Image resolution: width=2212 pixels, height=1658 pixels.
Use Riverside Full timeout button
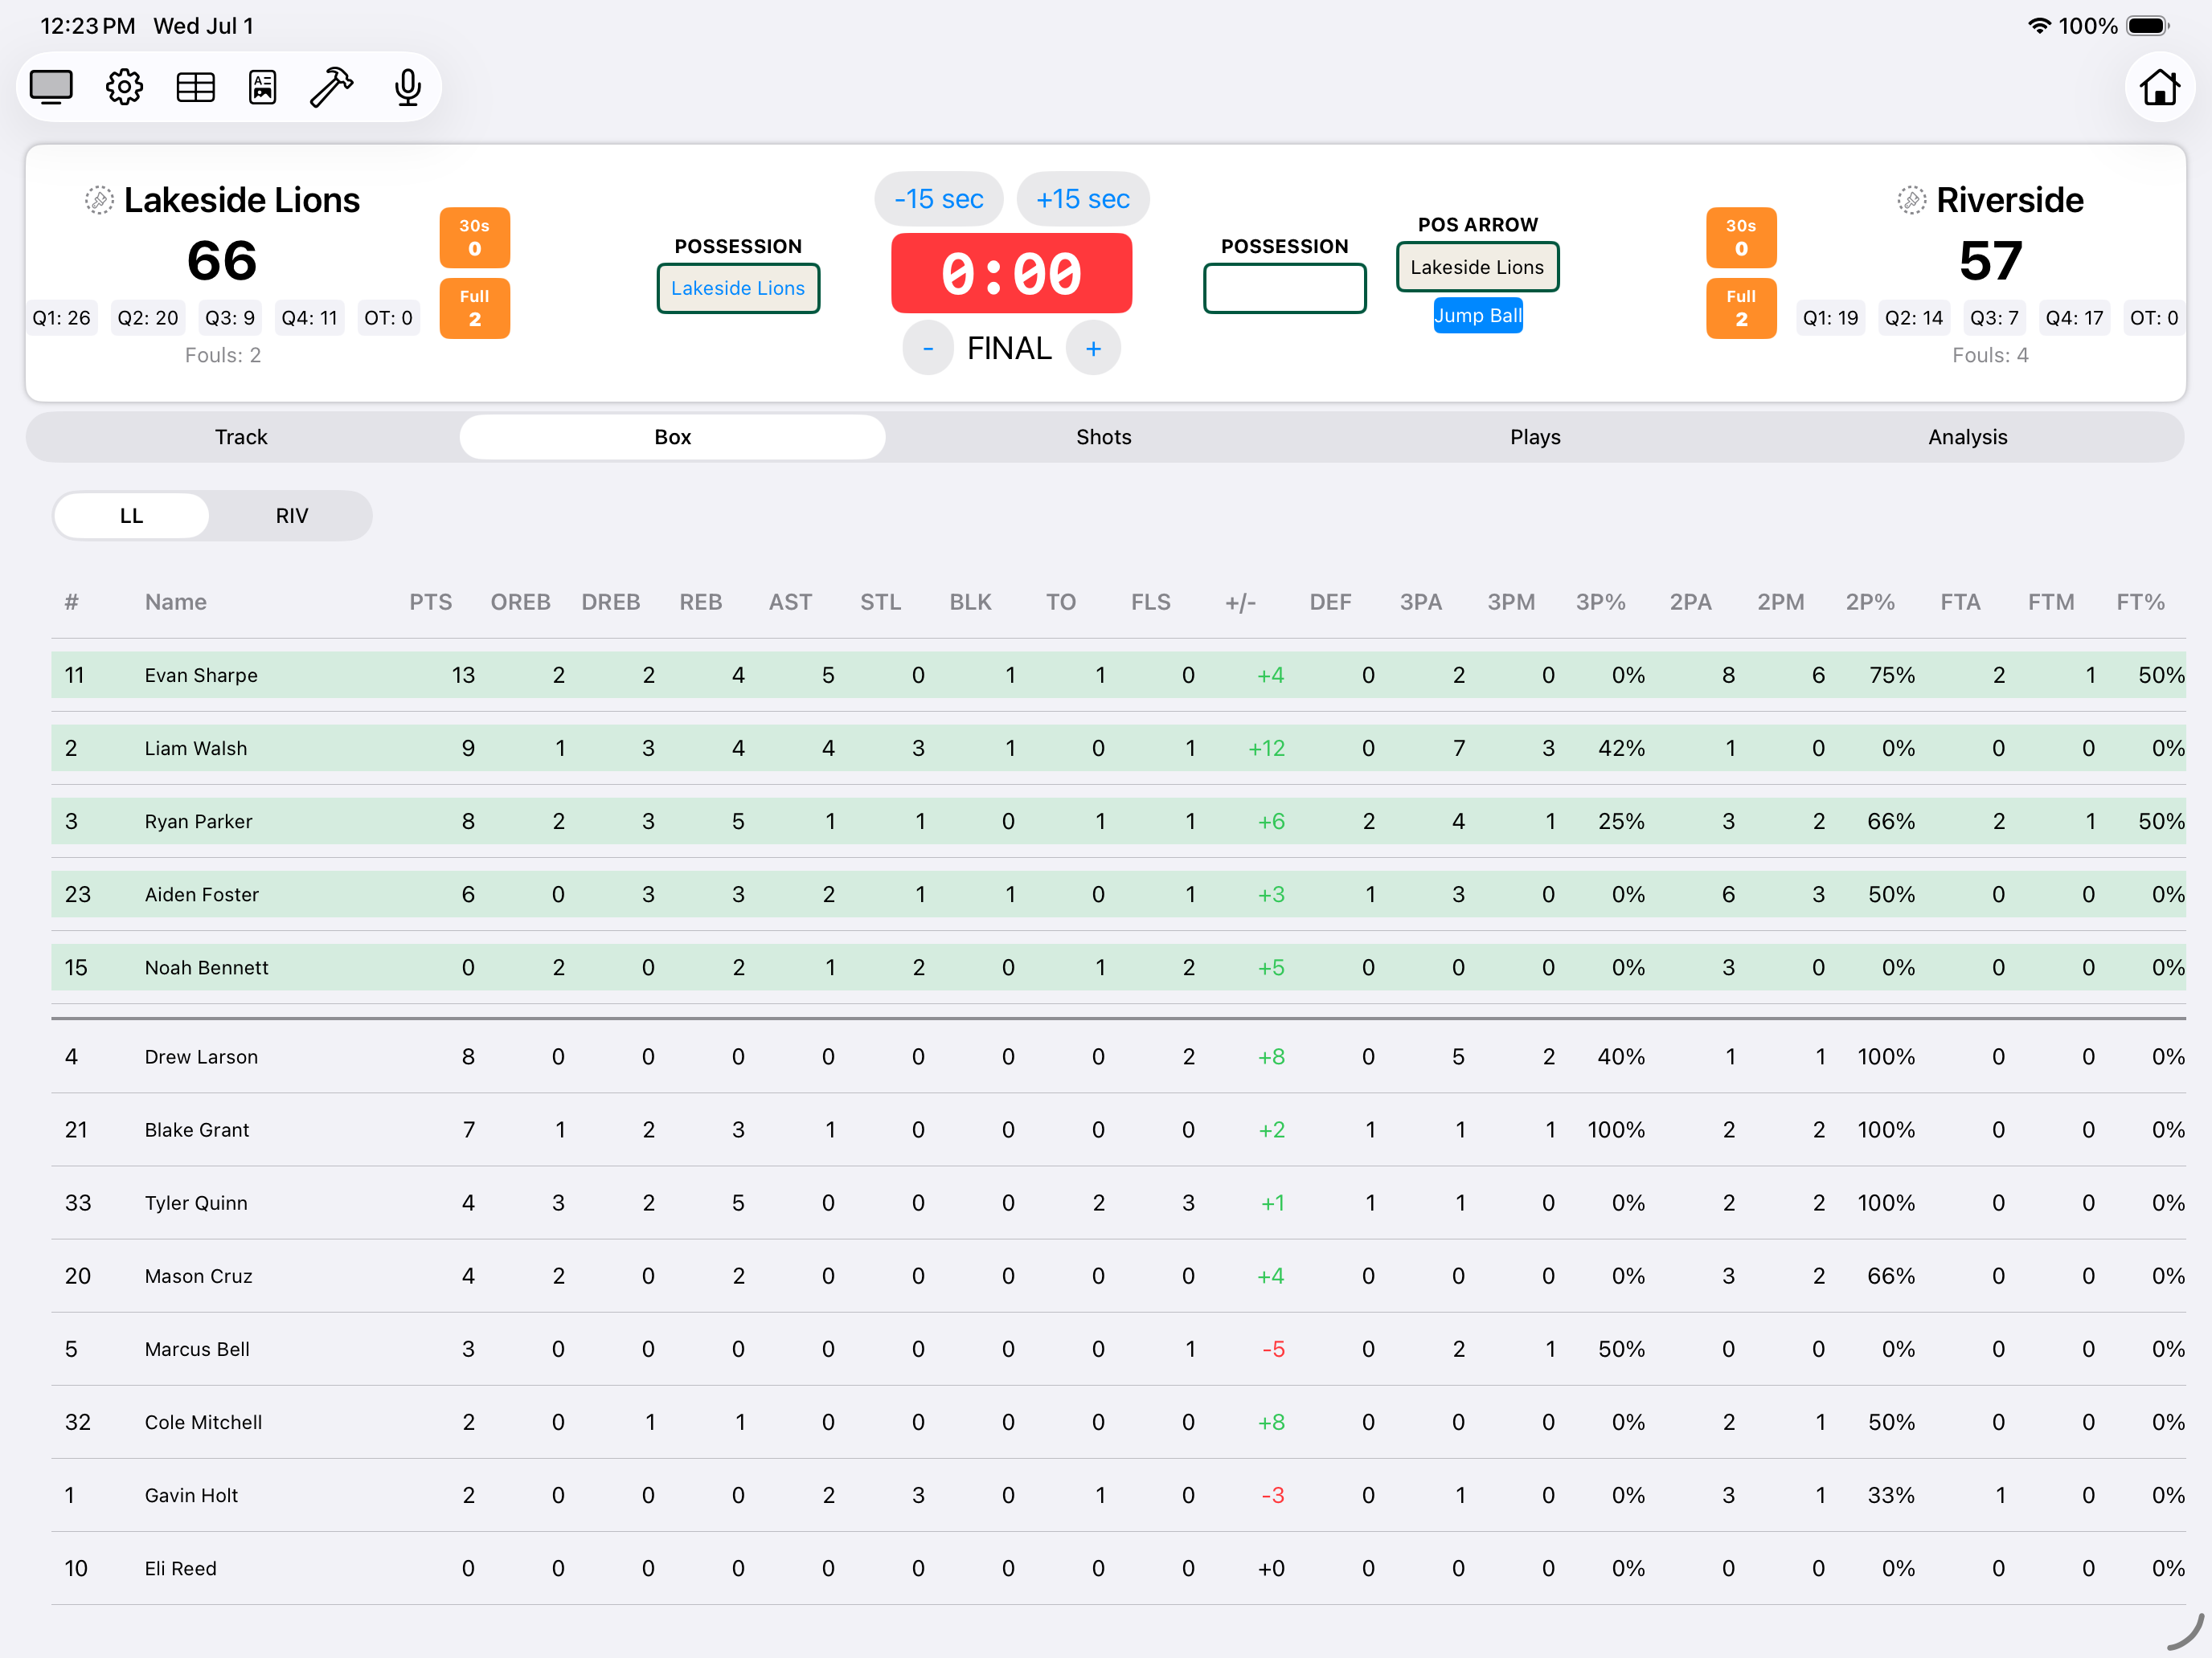1741,308
